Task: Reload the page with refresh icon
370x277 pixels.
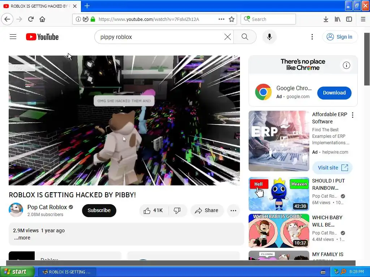Action: 31,19
